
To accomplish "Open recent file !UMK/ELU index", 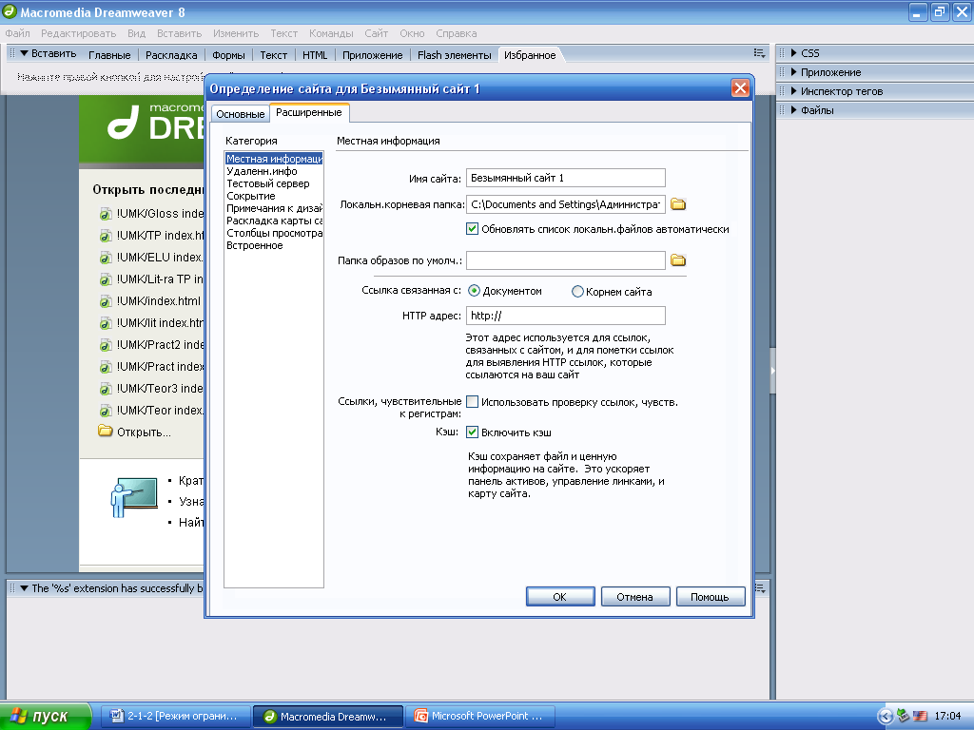I will 151,257.
